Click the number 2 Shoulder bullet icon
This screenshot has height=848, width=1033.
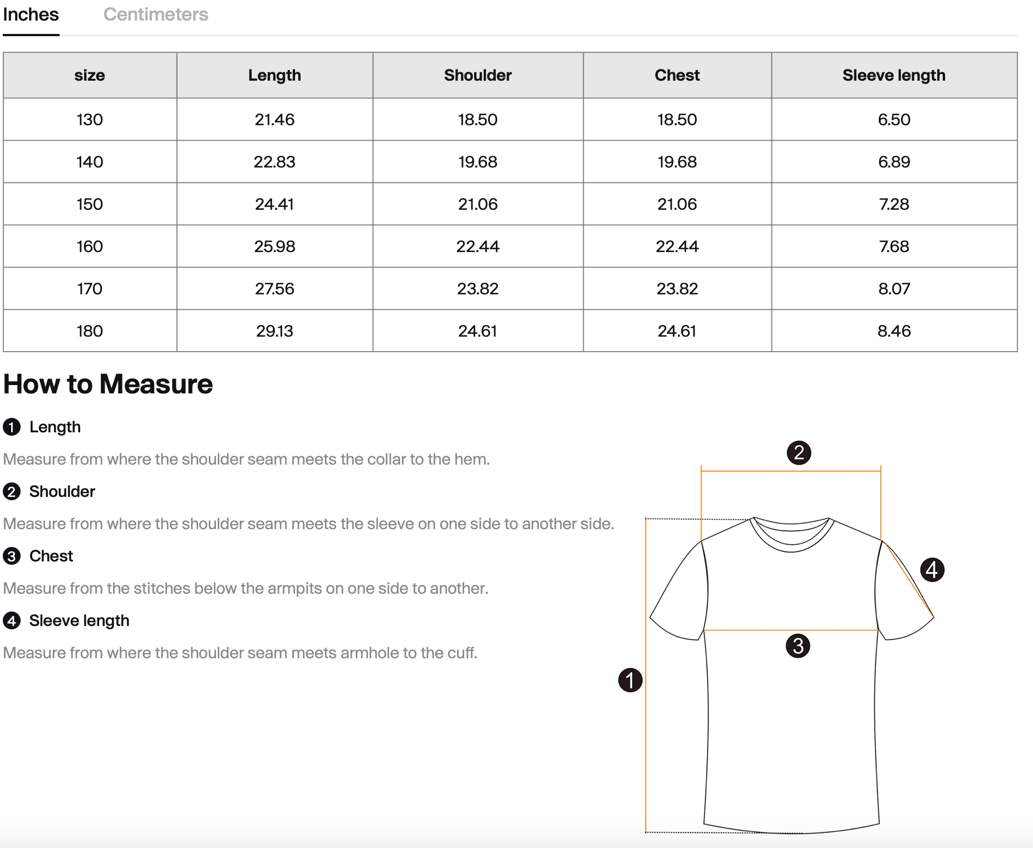tap(12, 492)
